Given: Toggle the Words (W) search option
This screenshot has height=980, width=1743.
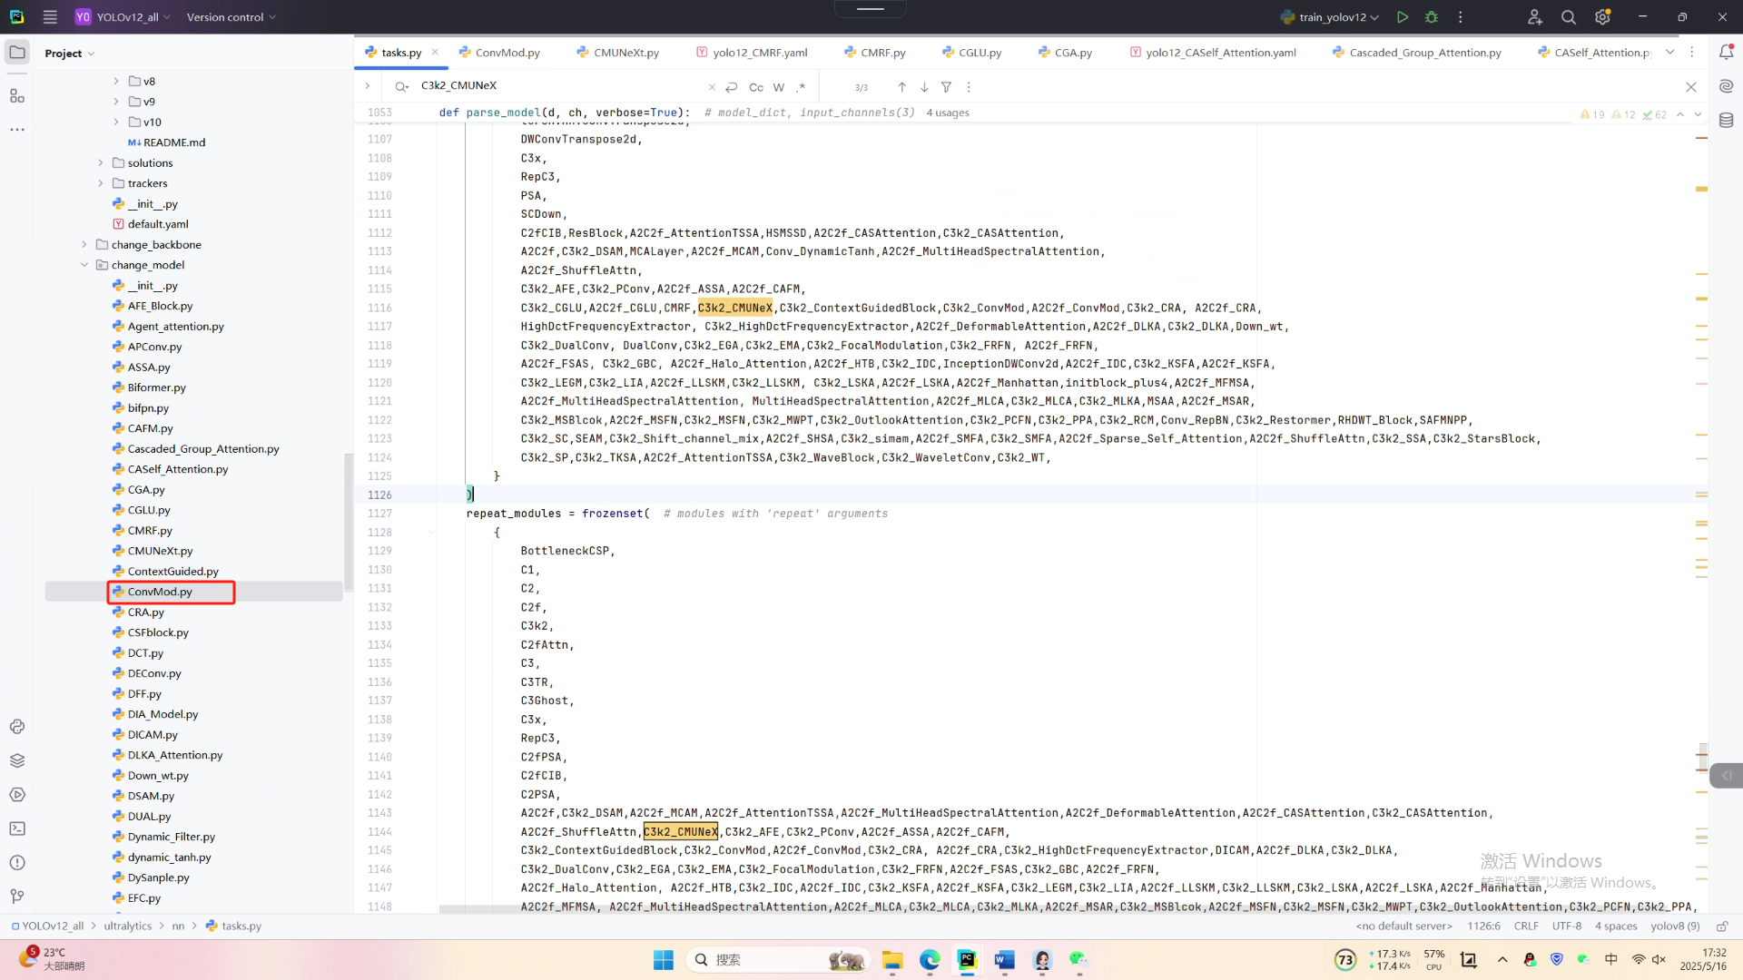Looking at the screenshot, I should [x=779, y=87].
